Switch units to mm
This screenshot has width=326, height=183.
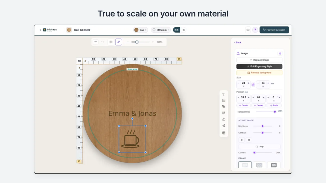177,30
